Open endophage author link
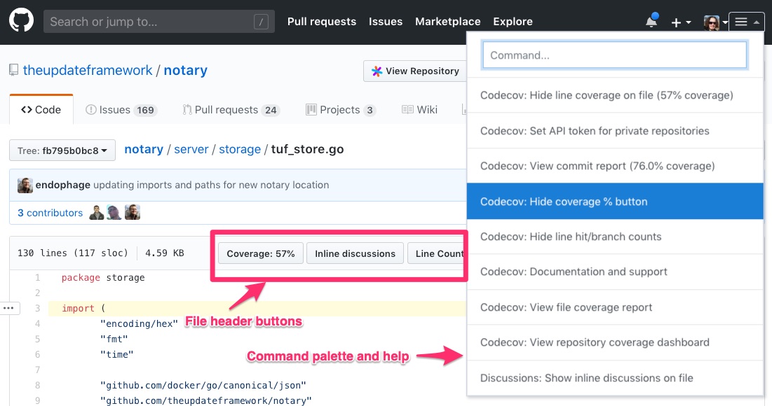 (62, 185)
